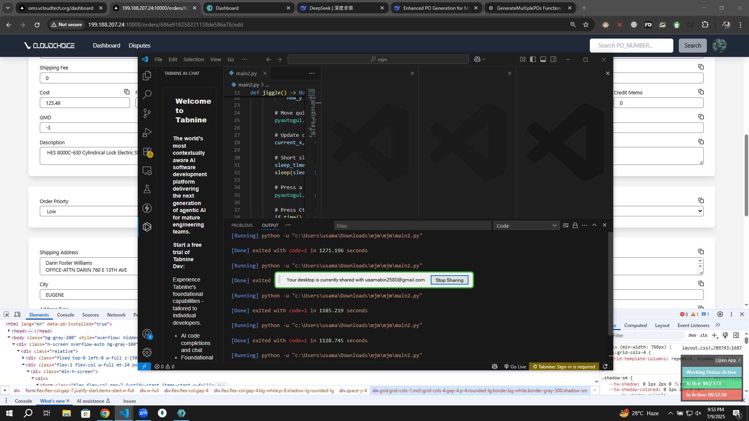The height and width of the screenshot is (421, 749).
Task: Open the Dashboard navigation link
Action: coord(106,46)
